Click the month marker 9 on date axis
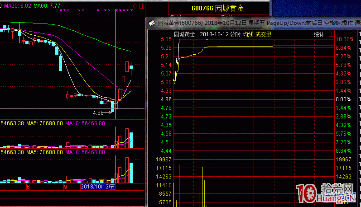Viewport: 361px width, 207px height. pos(65,187)
